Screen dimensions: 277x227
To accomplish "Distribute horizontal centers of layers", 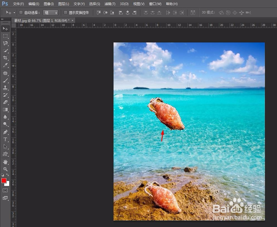I will pos(175,13).
